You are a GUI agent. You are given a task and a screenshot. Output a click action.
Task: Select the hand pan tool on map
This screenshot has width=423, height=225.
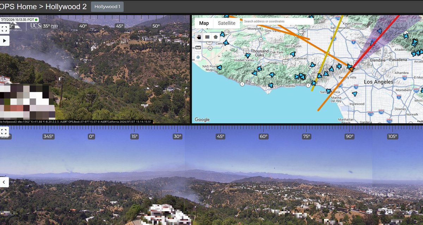click(199, 37)
